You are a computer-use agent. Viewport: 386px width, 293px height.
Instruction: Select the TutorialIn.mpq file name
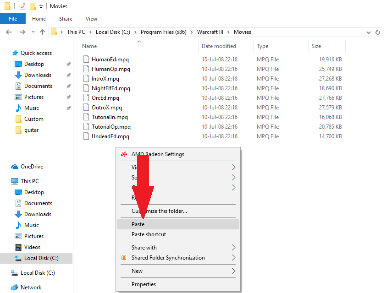tap(110, 117)
